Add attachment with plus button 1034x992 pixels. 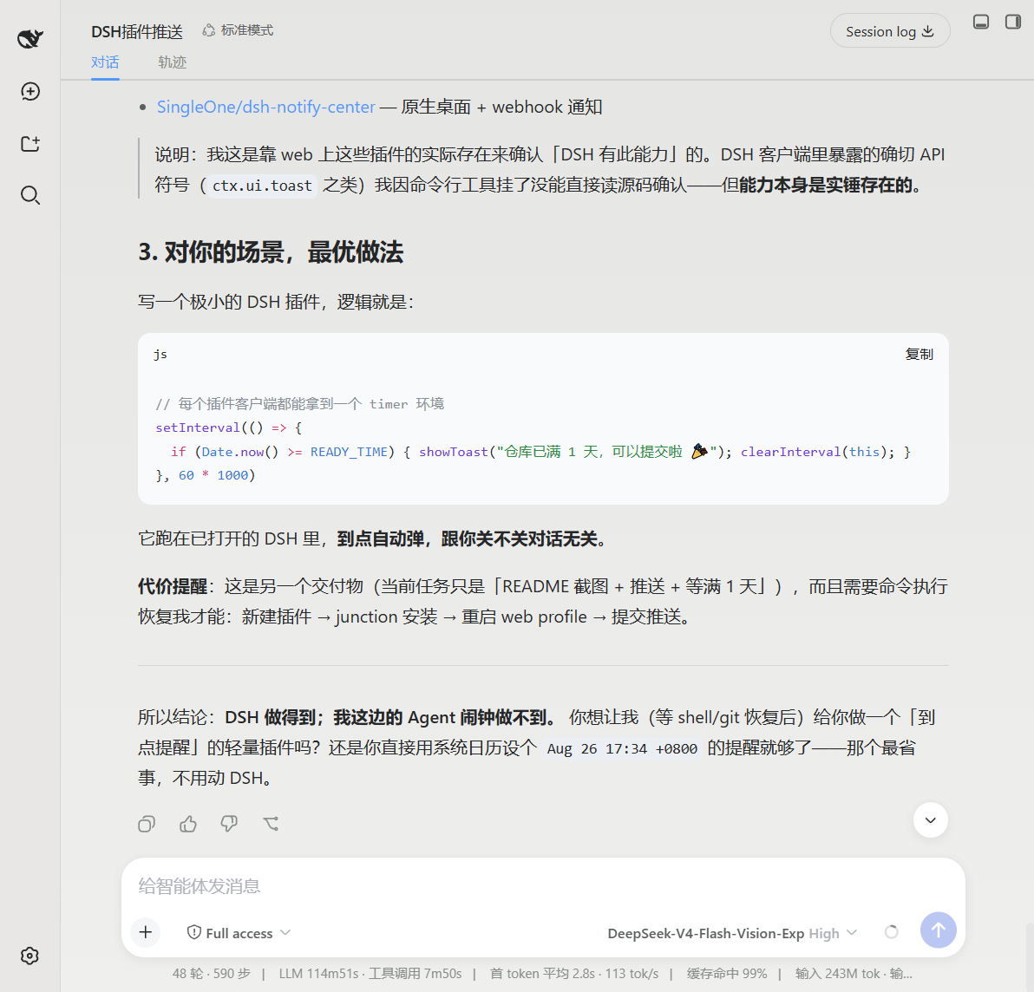click(x=146, y=932)
